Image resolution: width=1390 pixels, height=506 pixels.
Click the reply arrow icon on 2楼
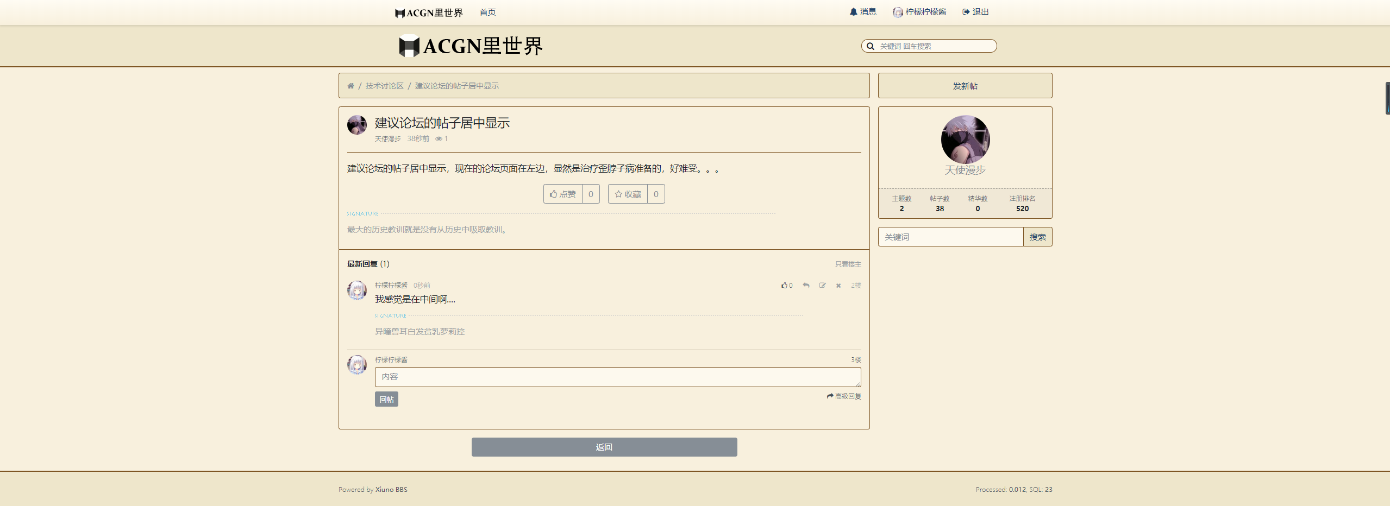[806, 286]
